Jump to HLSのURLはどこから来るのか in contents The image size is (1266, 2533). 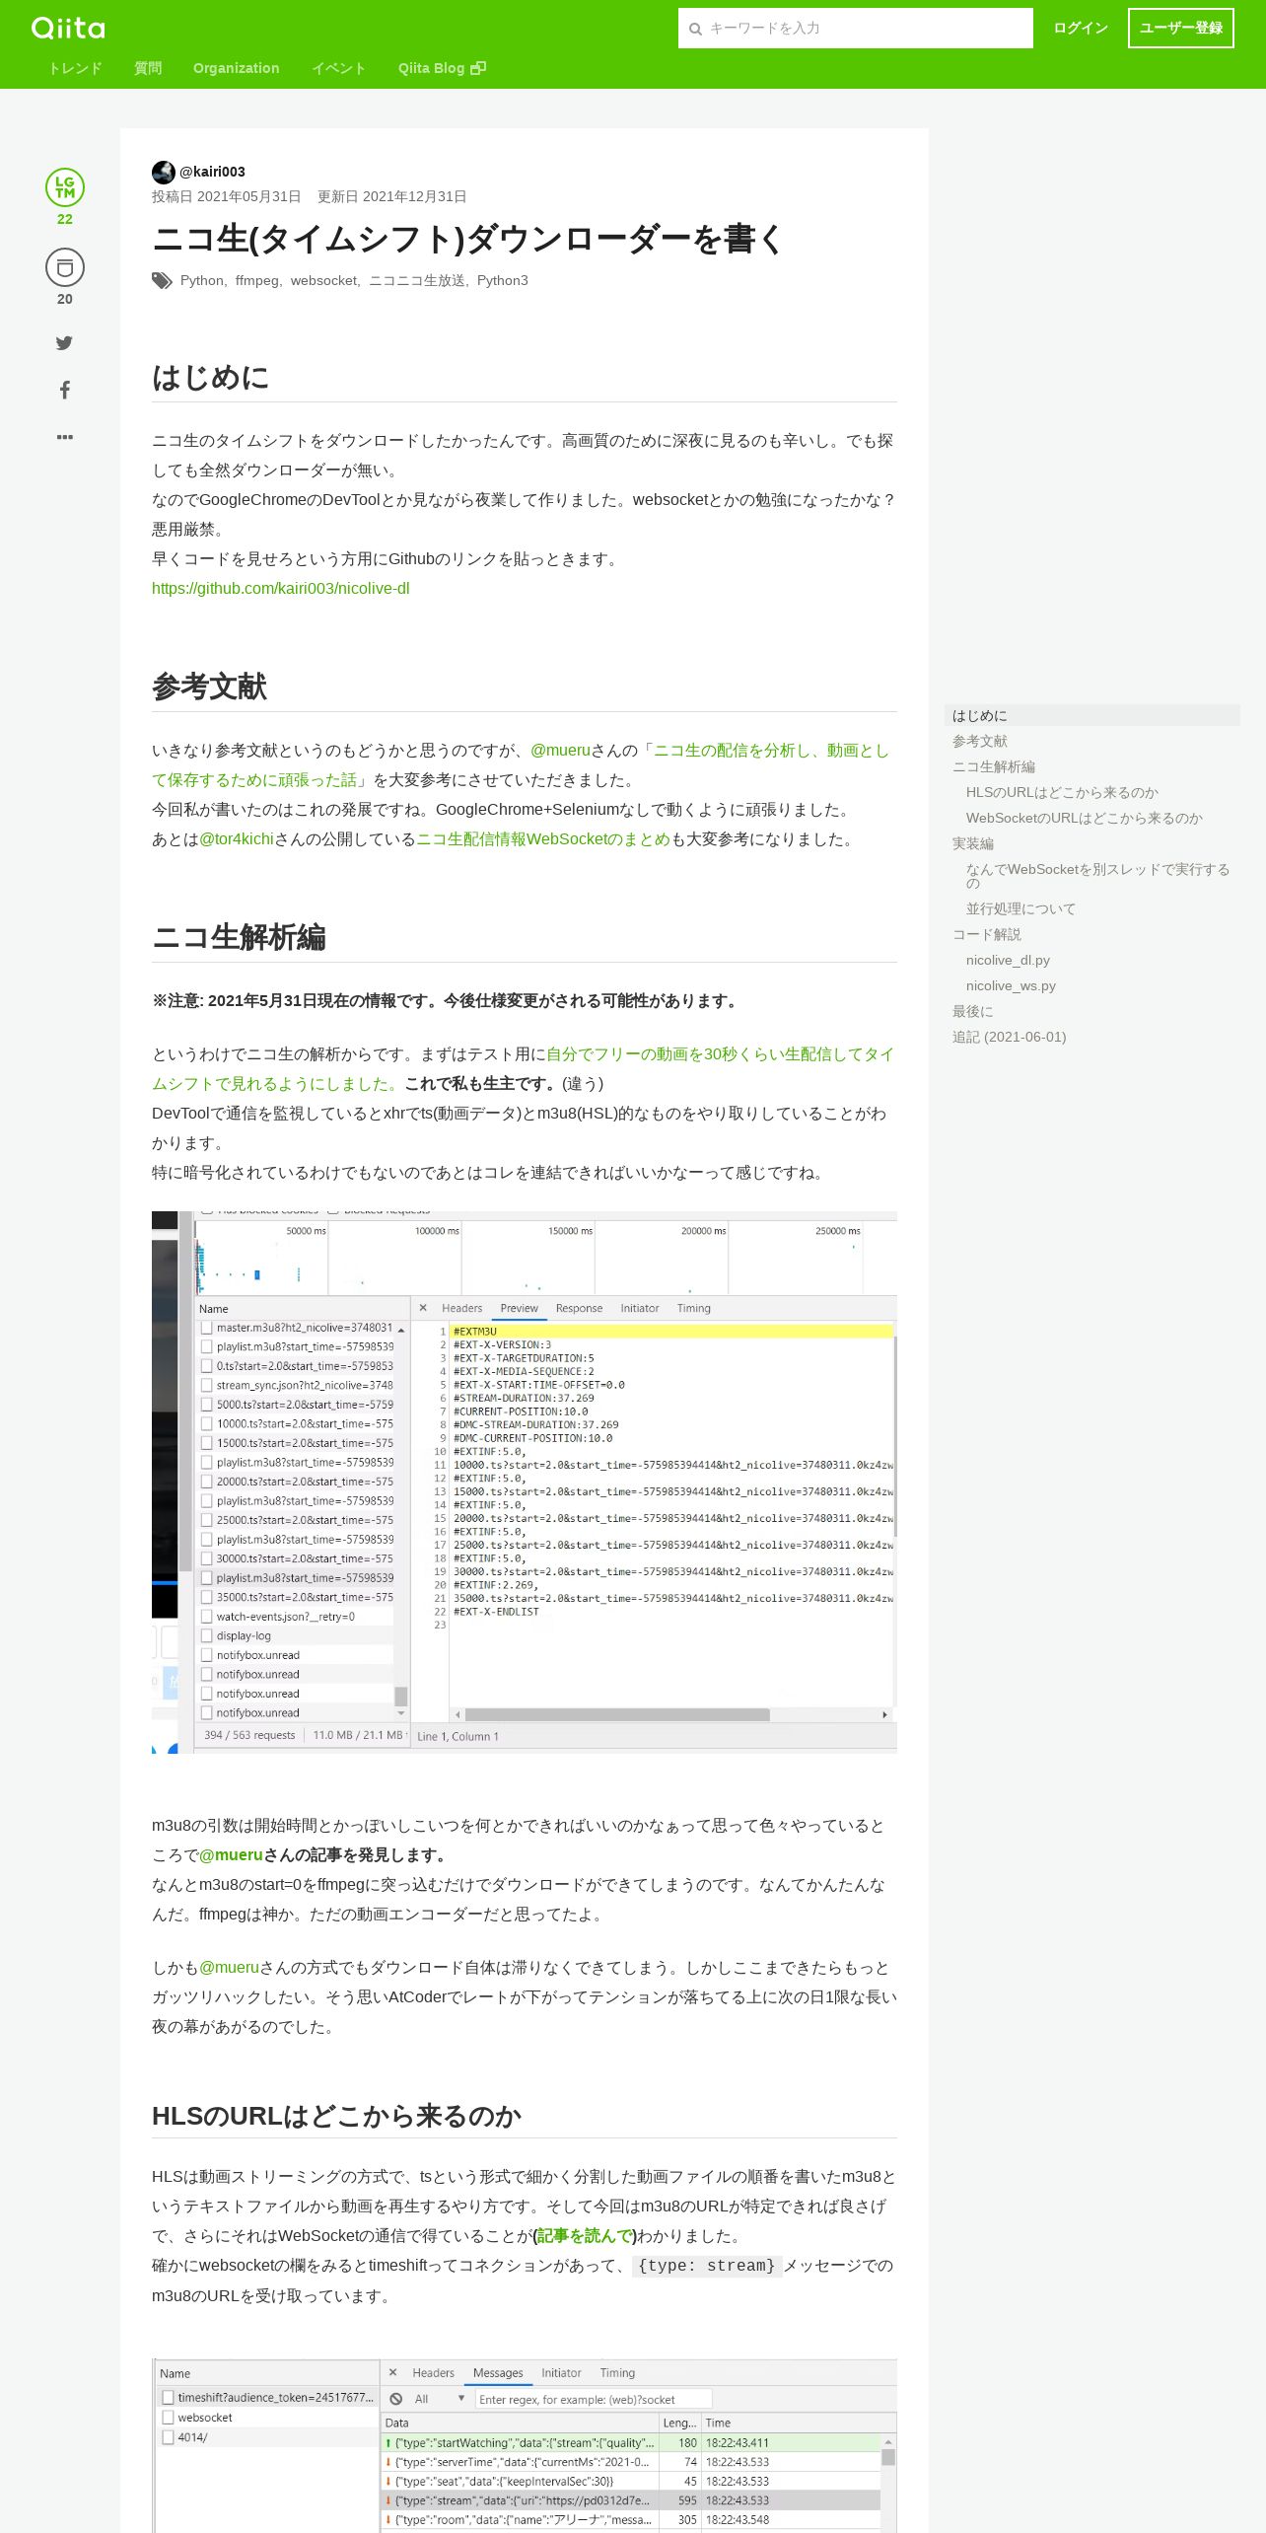(1062, 792)
